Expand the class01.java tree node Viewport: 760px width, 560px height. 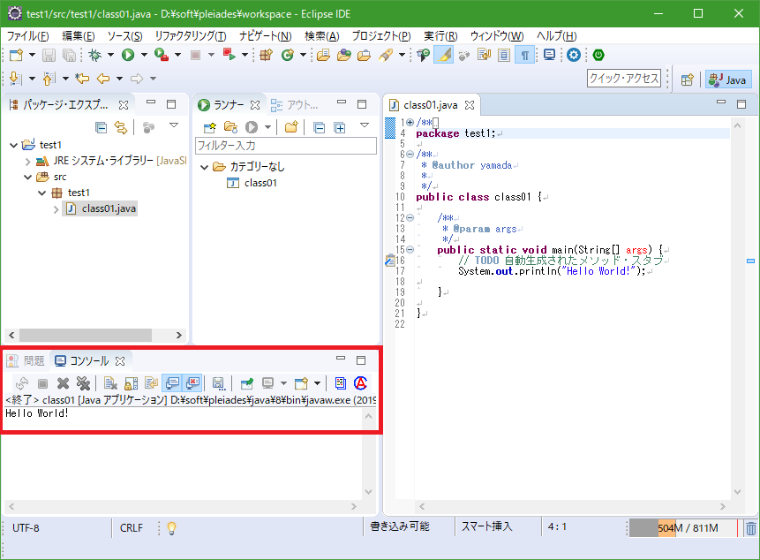point(56,209)
